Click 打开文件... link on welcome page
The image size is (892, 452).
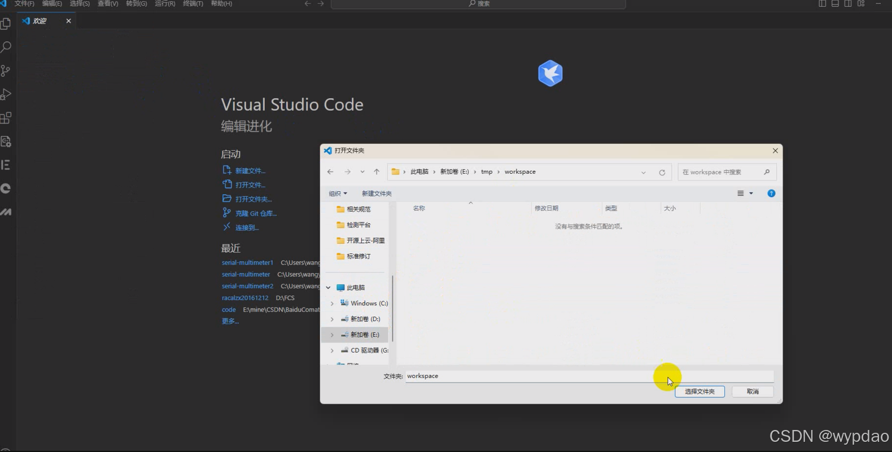click(250, 185)
